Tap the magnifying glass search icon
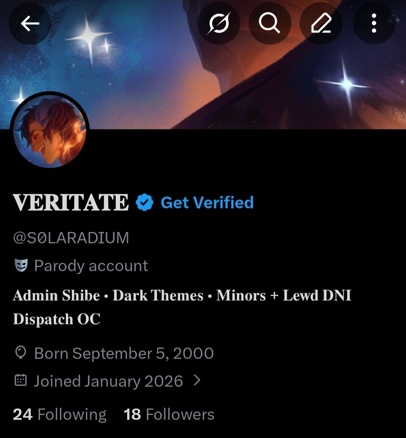This screenshot has height=438, width=406. click(x=269, y=24)
